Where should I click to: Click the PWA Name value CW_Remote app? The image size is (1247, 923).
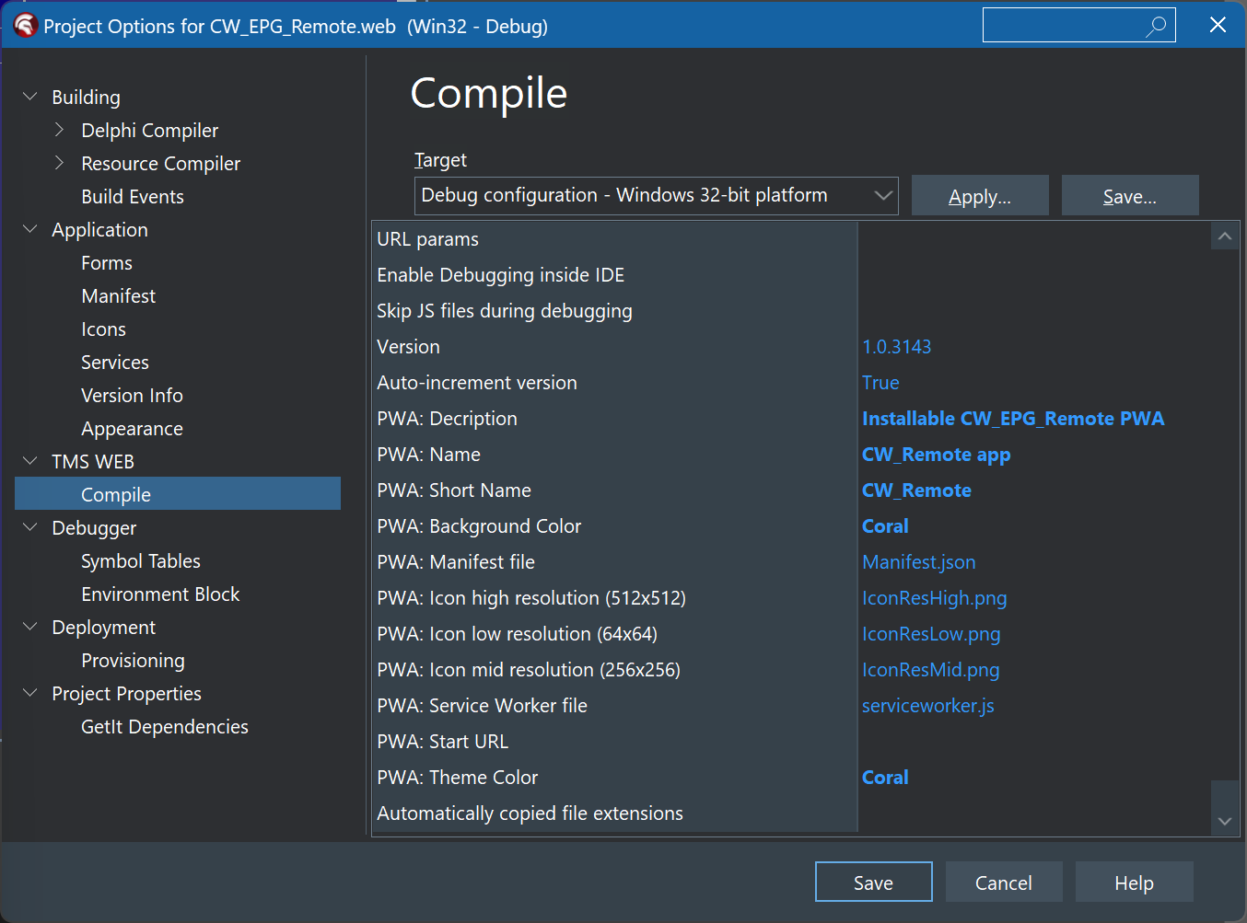(x=936, y=454)
